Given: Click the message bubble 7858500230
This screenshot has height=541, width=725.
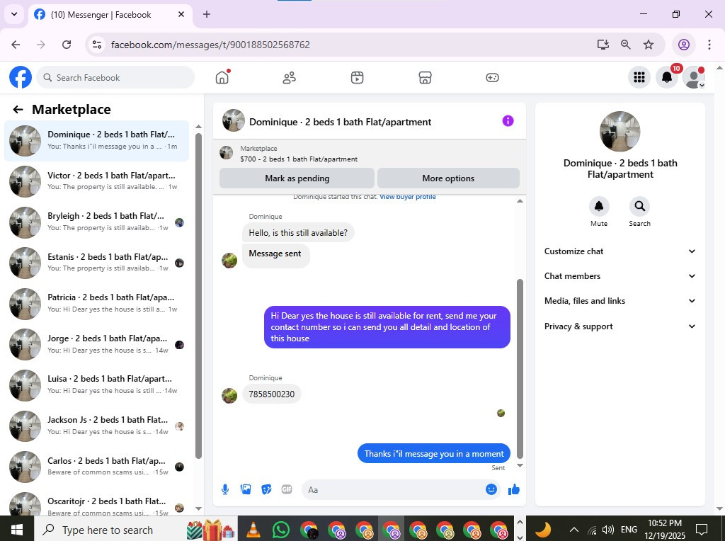Looking at the screenshot, I should 271,394.
